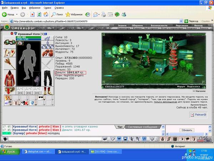
Task: Go to the IE Home page icon
Action: point(46,14)
